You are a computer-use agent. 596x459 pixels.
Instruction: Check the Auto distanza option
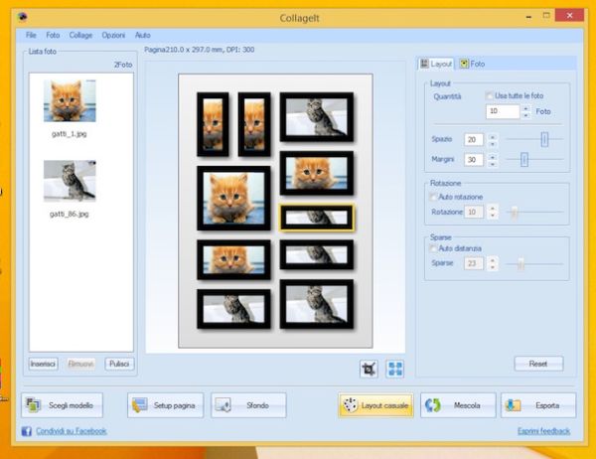[434, 247]
